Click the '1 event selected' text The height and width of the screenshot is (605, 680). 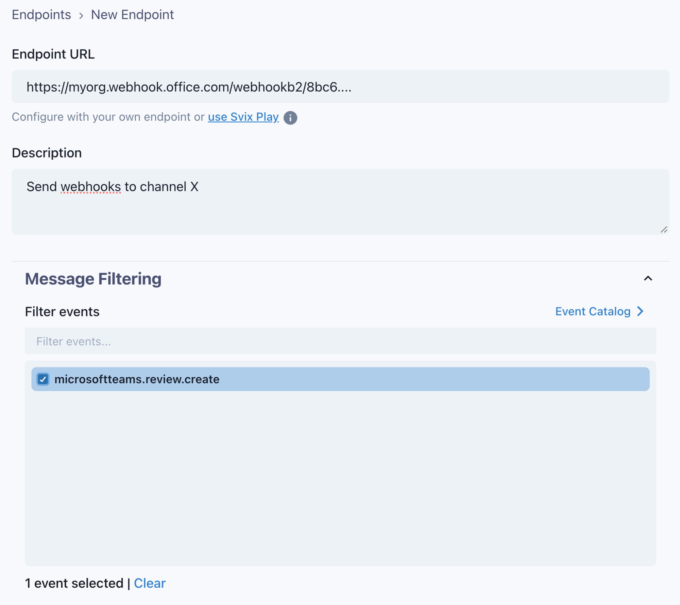[x=74, y=583]
